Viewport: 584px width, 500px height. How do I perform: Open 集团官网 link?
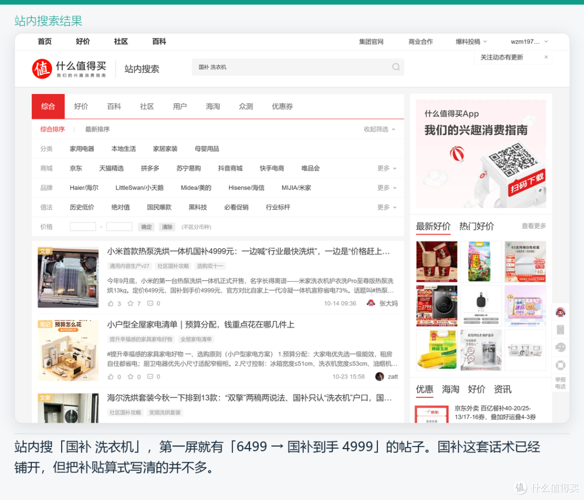[x=371, y=42]
